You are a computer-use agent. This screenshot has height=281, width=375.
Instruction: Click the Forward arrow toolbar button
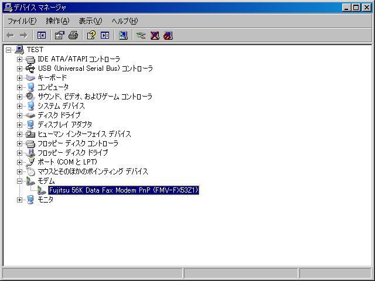(x=23, y=36)
